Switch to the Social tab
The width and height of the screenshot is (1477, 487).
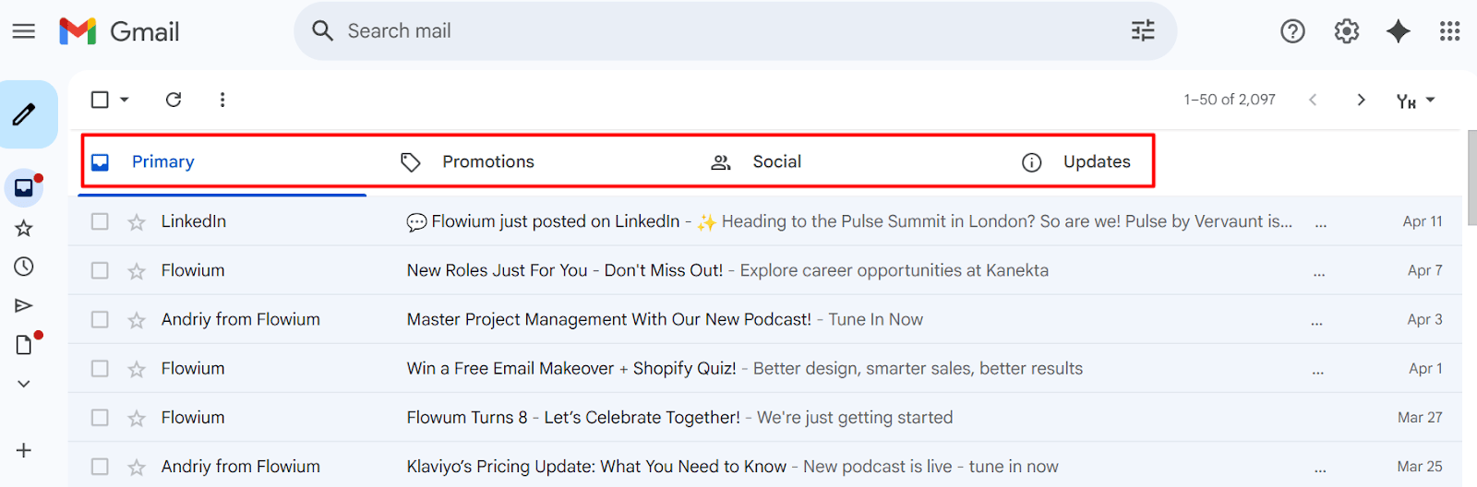click(775, 162)
